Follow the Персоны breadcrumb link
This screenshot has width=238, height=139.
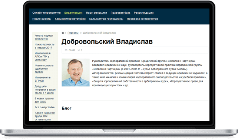pos(73,33)
